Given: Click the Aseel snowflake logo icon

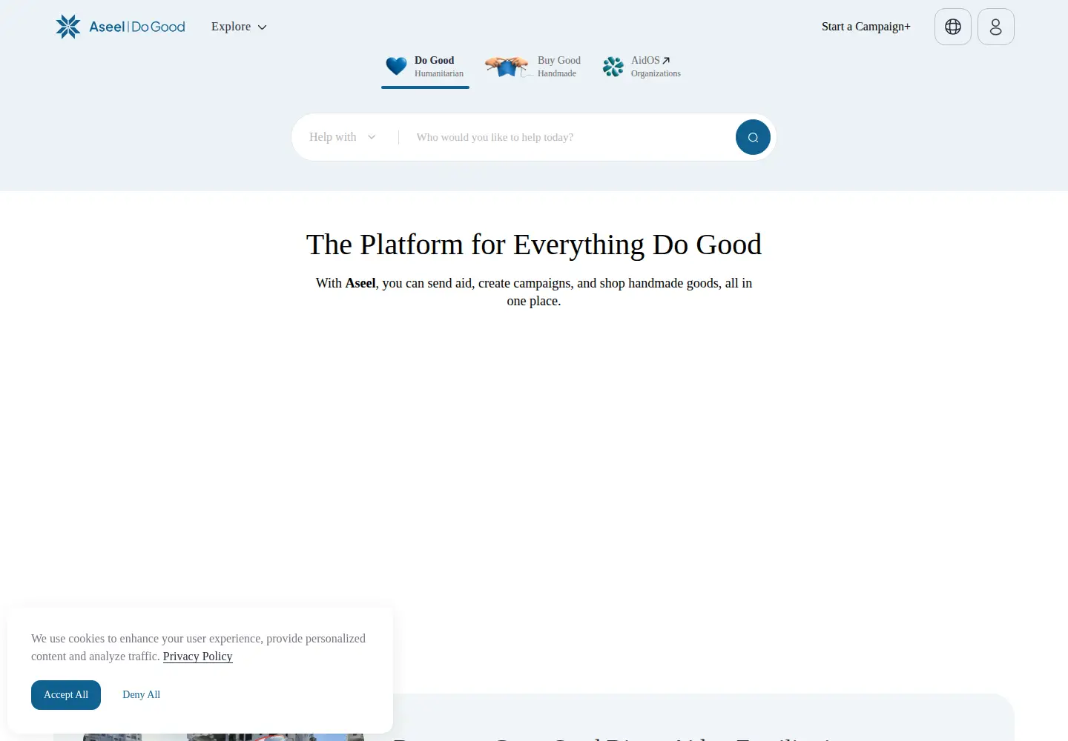Looking at the screenshot, I should [x=68, y=27].
